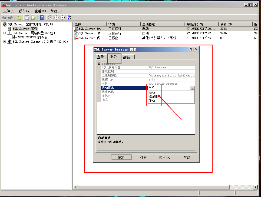
Task: Click the Export list toolbar icon
Action: click(34, 18)
